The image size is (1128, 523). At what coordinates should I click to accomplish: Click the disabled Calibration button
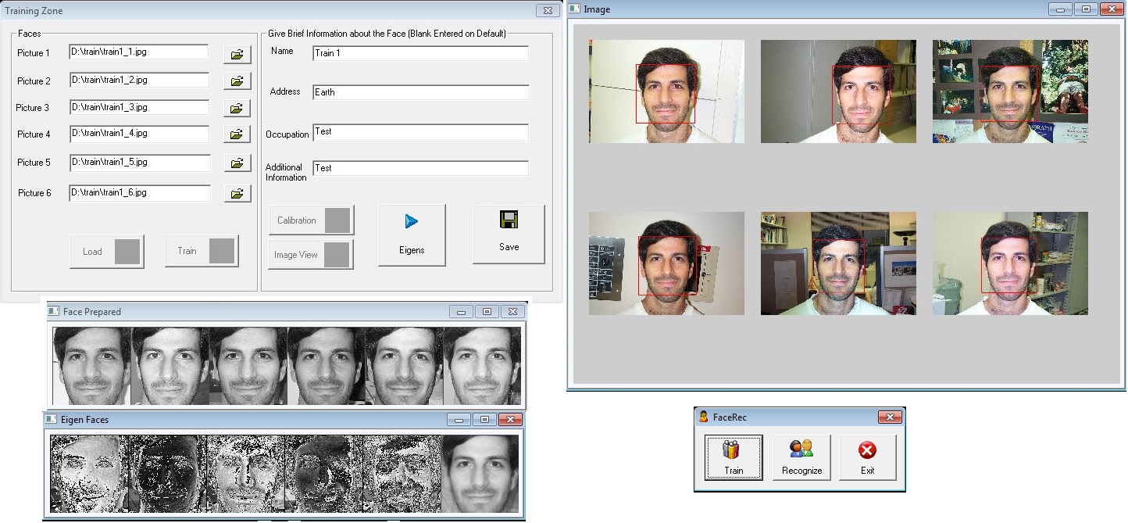311,220
